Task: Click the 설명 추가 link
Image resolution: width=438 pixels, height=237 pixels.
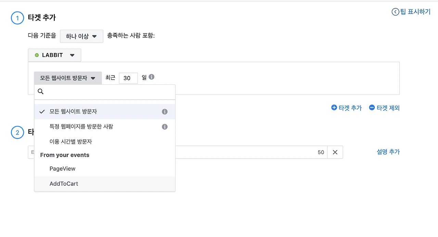Action: coord(388,152)
